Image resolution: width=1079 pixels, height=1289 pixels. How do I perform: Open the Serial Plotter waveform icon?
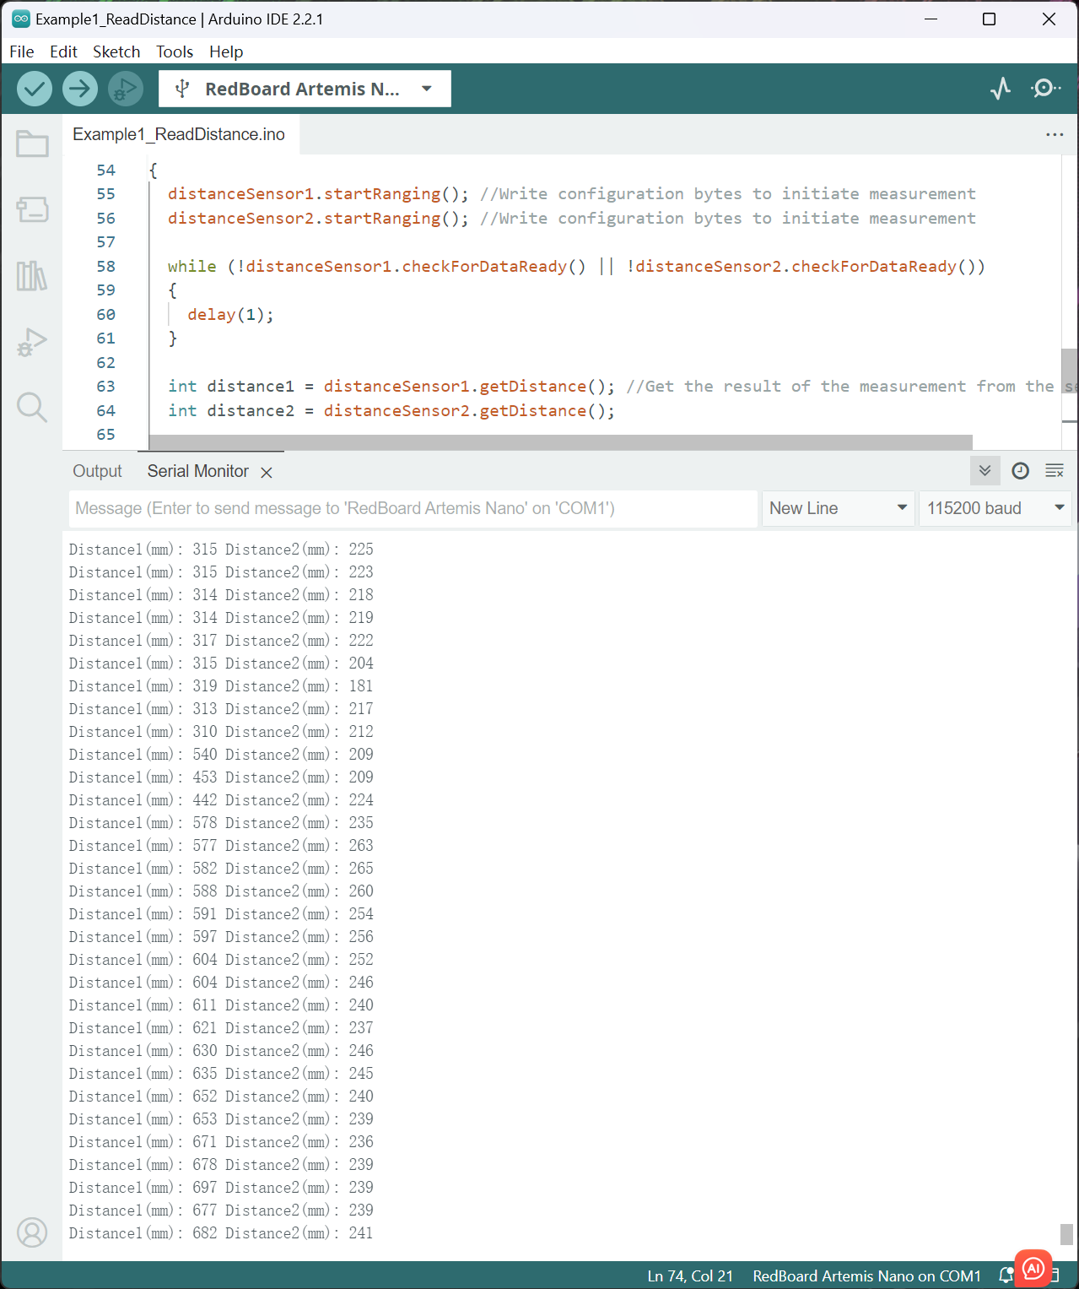(x=1001, y=89)
